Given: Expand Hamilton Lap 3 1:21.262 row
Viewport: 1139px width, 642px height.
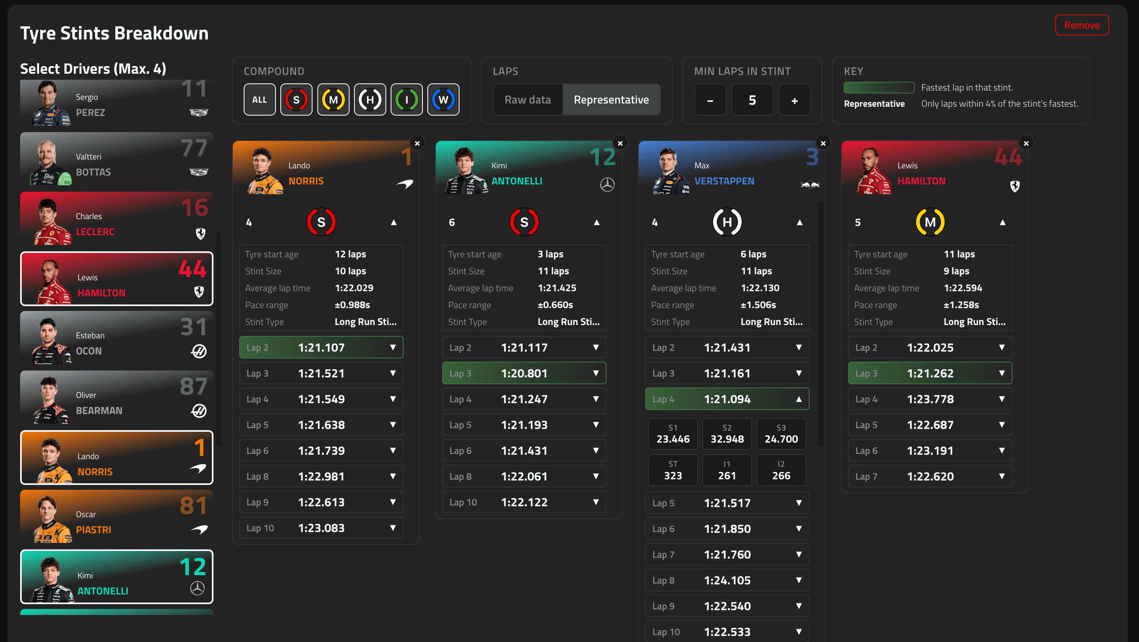Looking at the screenshot, I should pos(930,373).
